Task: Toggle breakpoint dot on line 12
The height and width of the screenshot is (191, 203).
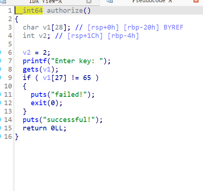Action: pyautogui.click(x=0, y=103)
